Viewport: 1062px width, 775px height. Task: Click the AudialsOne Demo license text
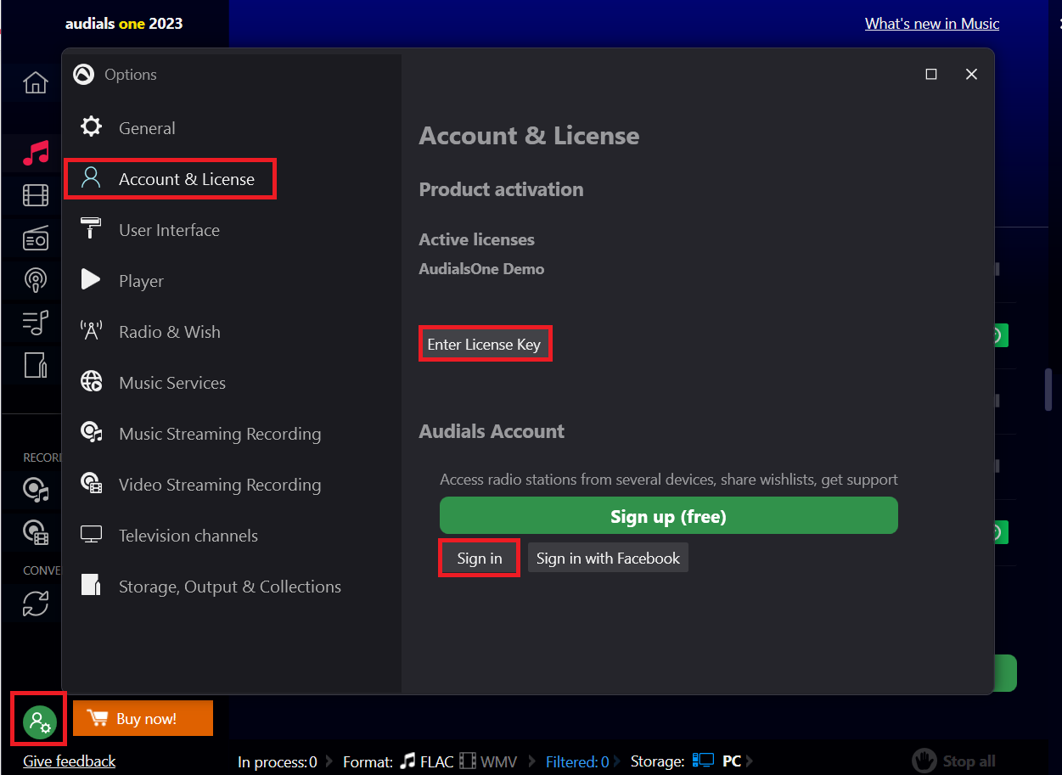tap(481, 269)
